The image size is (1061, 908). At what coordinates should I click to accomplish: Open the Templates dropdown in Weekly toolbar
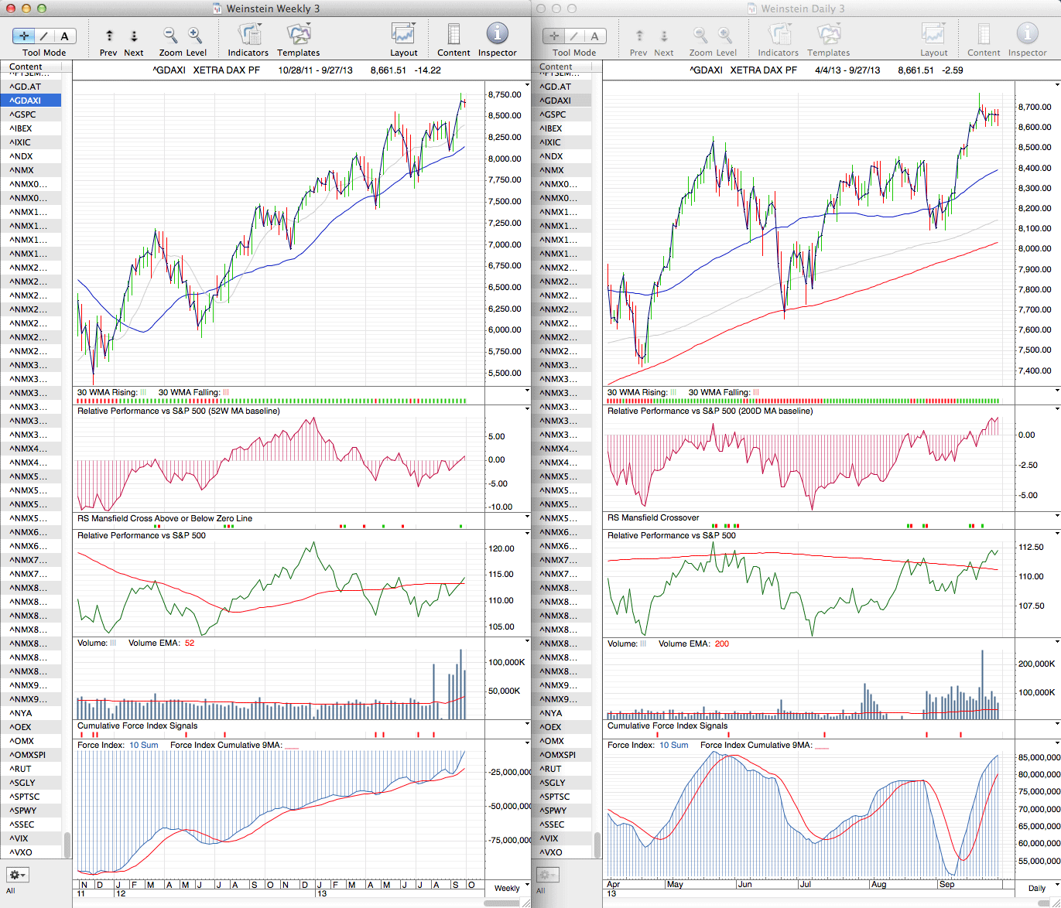[x=299, y=34]
